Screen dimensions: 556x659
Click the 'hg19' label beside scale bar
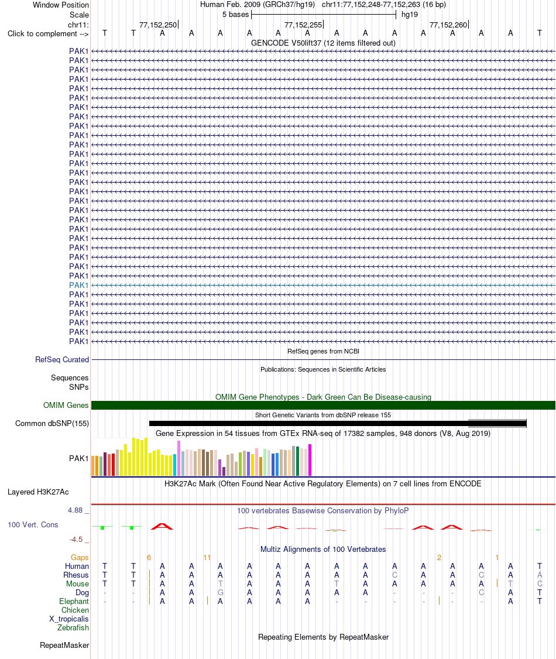point(410,15)
